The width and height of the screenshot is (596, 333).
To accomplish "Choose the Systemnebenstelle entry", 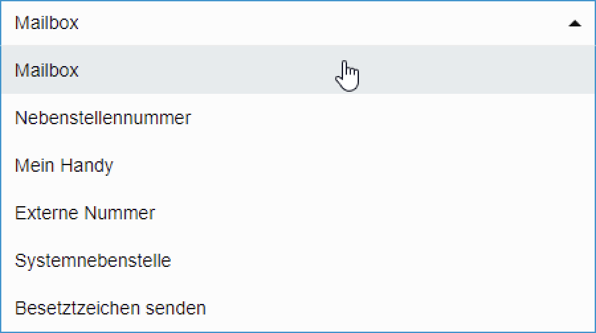I will 93,260.
